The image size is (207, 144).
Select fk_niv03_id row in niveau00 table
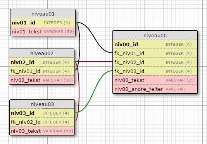(x=155, y=71)
